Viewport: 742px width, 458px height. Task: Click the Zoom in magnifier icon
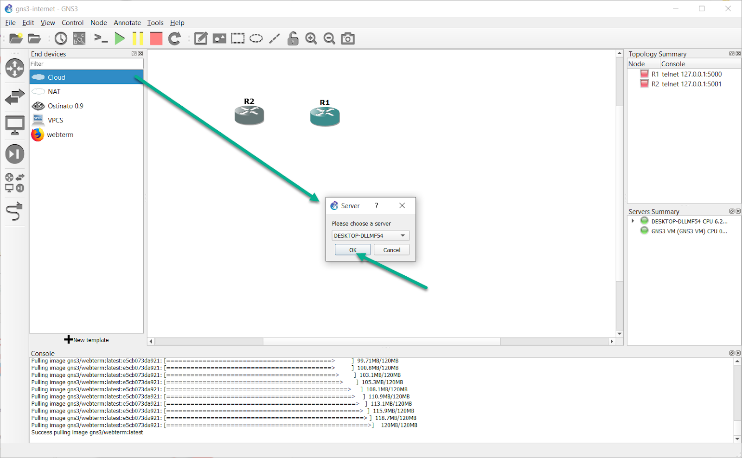pyautogui.click(x=311, y=38)
